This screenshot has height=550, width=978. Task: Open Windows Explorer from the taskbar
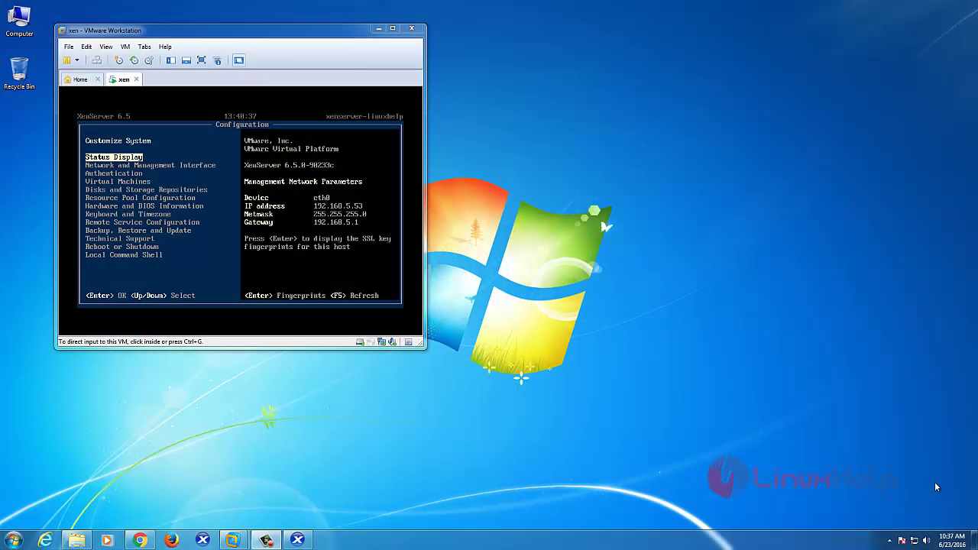coord(77,540)
